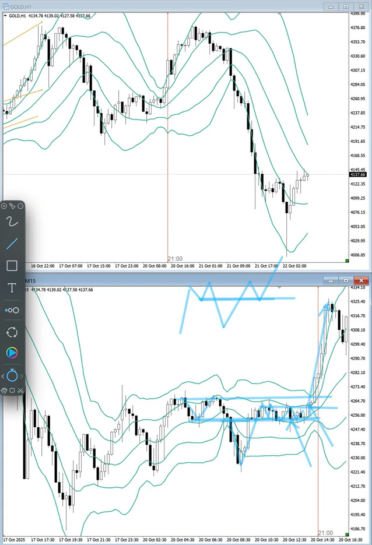Select the freehand curve drawing tool

coord(12,221)
